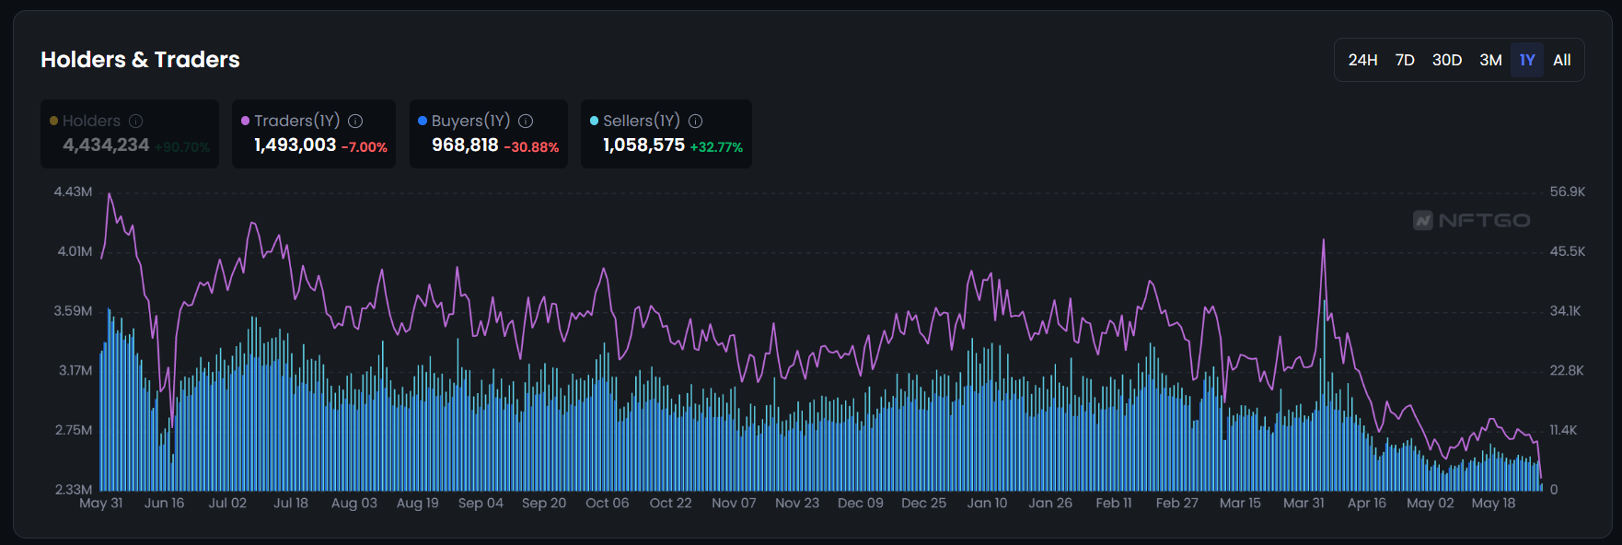Show All time range data
Viewport: 1622px width, 545px height.
(1562, 60)
